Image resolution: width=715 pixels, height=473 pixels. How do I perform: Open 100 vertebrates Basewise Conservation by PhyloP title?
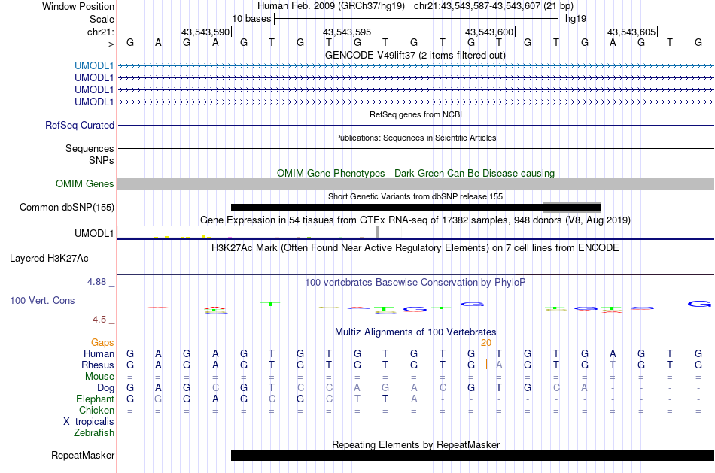(x=415, y=283)
